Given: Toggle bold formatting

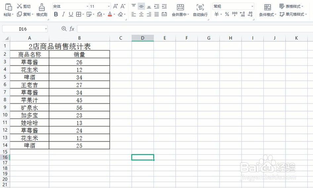Looking at the screenshot, I should point(56,14).
